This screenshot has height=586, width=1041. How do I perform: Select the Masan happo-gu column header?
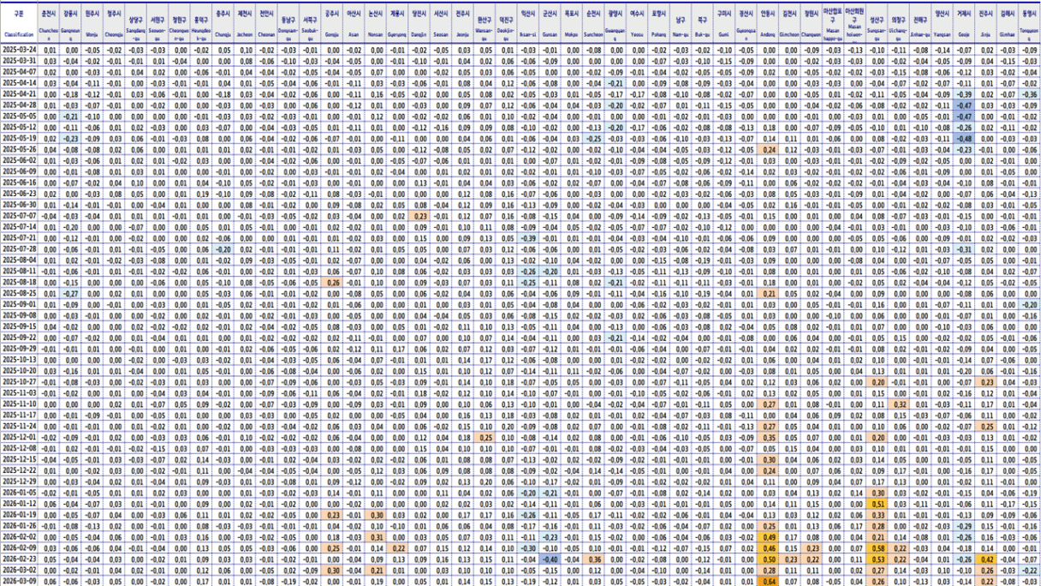(x=832, y=24)
